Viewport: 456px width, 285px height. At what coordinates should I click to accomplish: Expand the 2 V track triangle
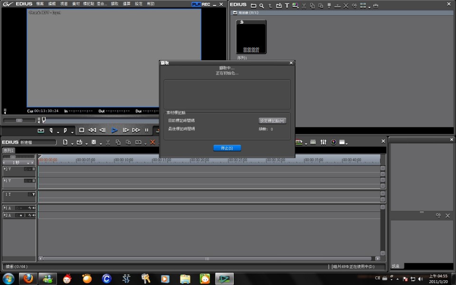5,169
